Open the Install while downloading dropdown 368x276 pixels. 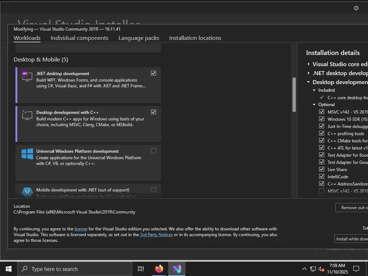click(351, 239)
